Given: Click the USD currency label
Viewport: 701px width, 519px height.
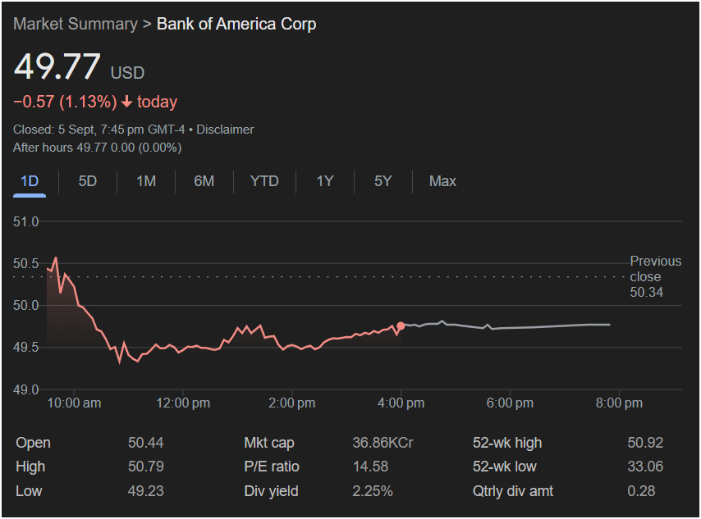Looking at the screenshot, I should pyautogui.click(x=127, y=73).
